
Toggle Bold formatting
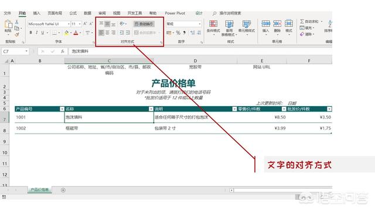(30, 33)
